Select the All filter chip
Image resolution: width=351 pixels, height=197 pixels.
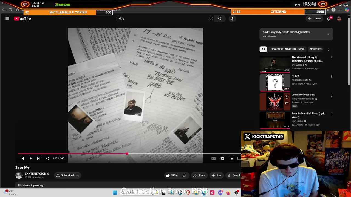[x=263, y=49]
